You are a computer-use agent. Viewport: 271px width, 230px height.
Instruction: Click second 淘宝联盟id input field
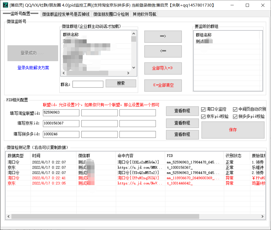[99, 113]
